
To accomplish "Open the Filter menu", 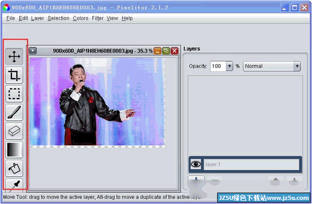I will [97, 18].
